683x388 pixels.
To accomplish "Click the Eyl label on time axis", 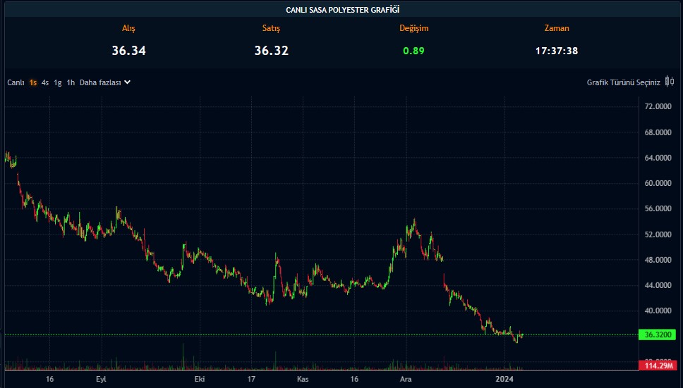I will coord(102,380).
